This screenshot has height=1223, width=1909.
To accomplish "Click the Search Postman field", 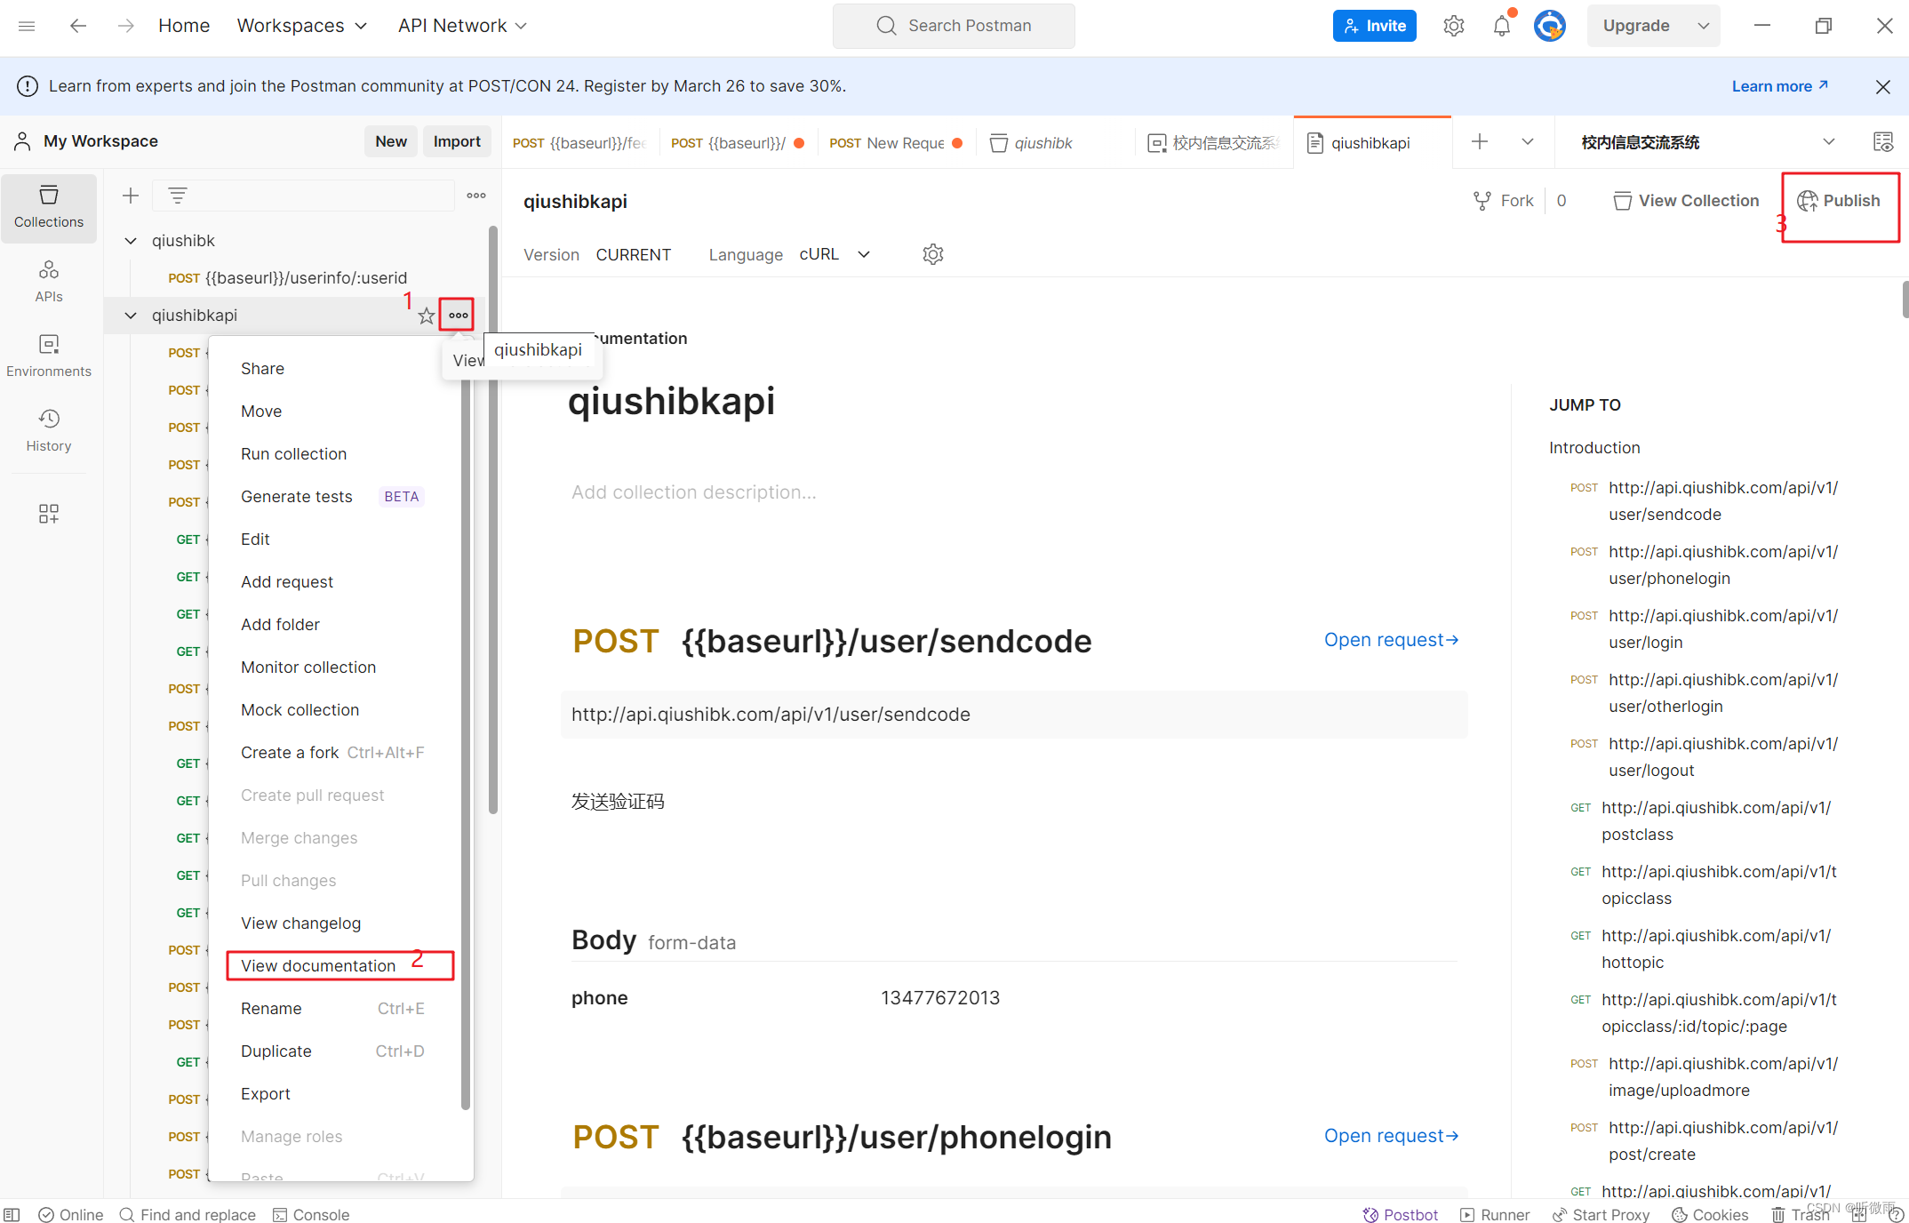I will (x=954, y=26).
